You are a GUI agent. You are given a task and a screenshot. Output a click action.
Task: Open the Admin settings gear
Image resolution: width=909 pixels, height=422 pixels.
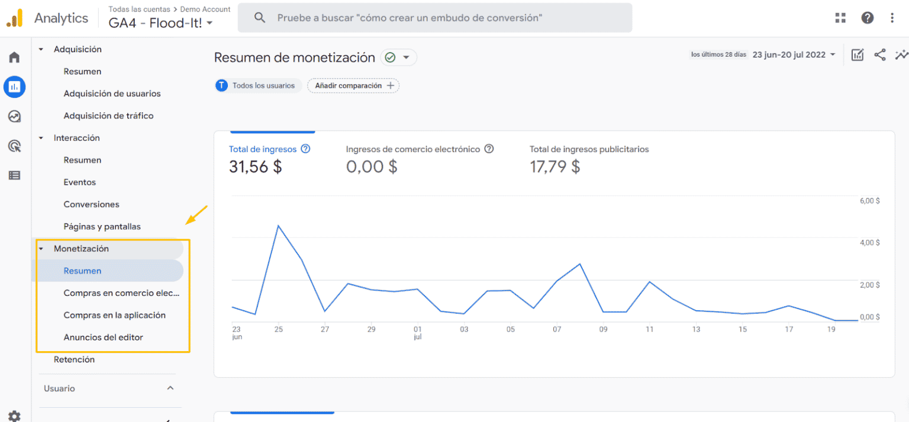(14, 415)
